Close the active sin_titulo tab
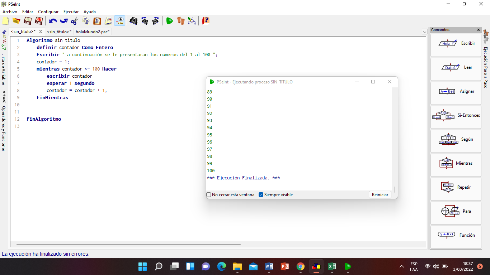Viewport: 490px width, 275px height. click(x=41, y=32)
